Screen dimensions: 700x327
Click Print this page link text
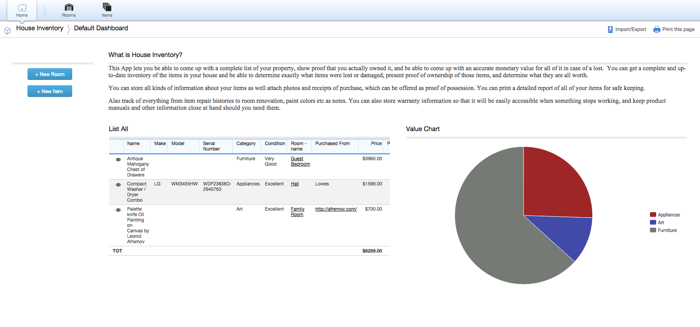click(x=678, y=29)
